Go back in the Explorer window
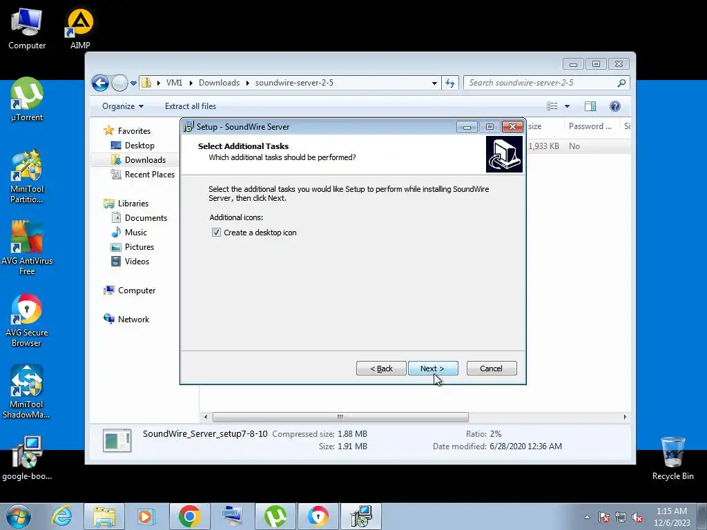 pyautogui.click(x=100, y=83)
